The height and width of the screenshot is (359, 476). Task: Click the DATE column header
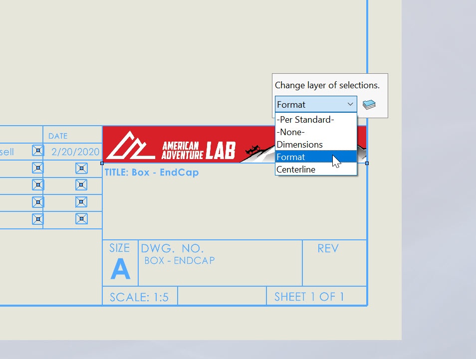[x=58, y=136]
